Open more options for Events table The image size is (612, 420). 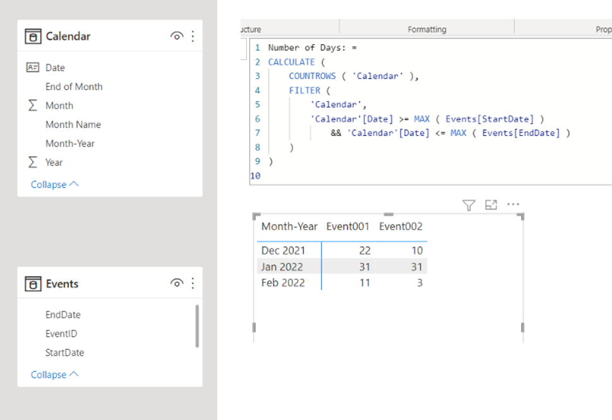(193, 283)
